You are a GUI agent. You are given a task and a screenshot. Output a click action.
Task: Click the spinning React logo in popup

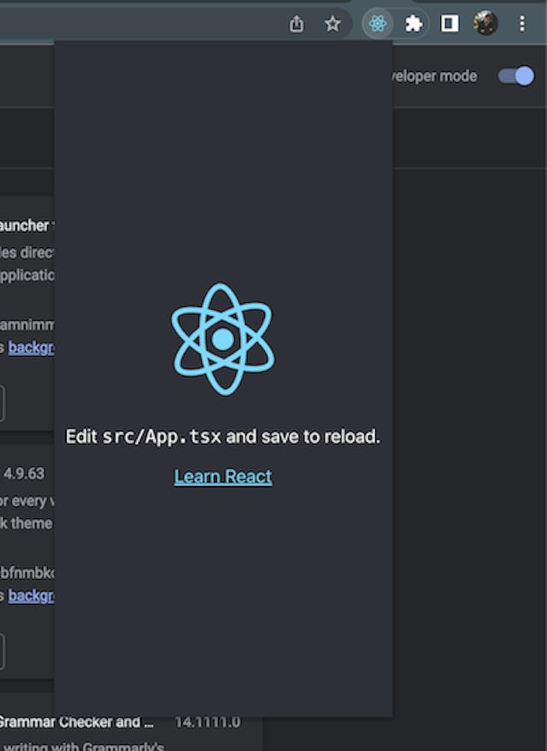coord(222,340)
